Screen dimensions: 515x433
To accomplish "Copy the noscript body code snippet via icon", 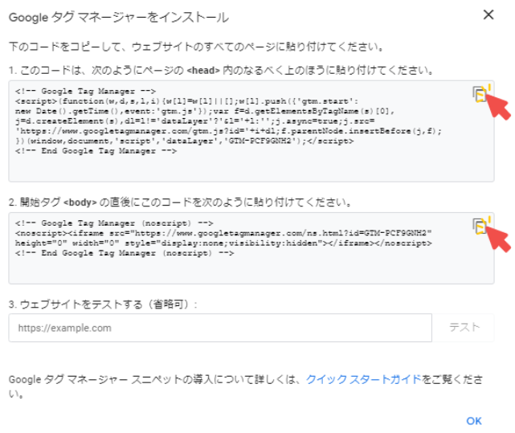I will click(x=480, y=226).
